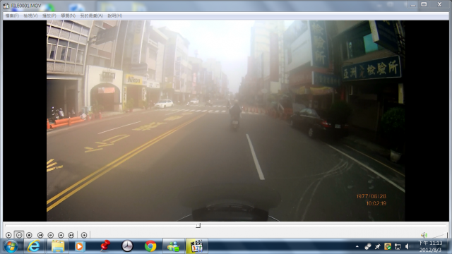Open system volume tray icon
452x254 pixels.
pyautogui.click(x=408, y=246)
